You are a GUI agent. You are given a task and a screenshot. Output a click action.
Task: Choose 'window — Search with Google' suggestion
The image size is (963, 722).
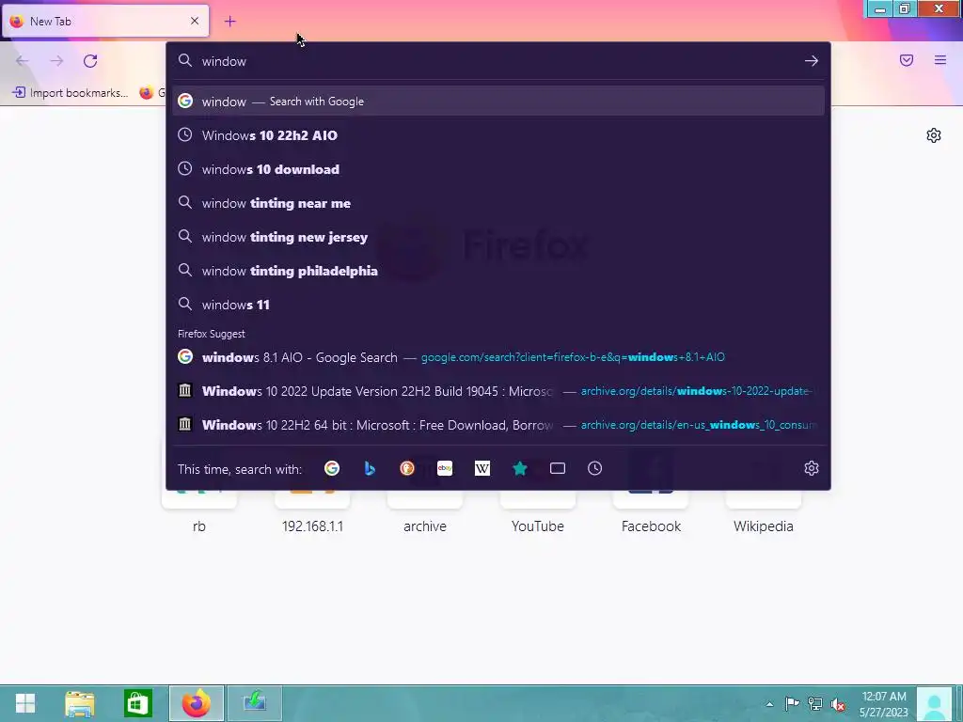click(498, 102)
